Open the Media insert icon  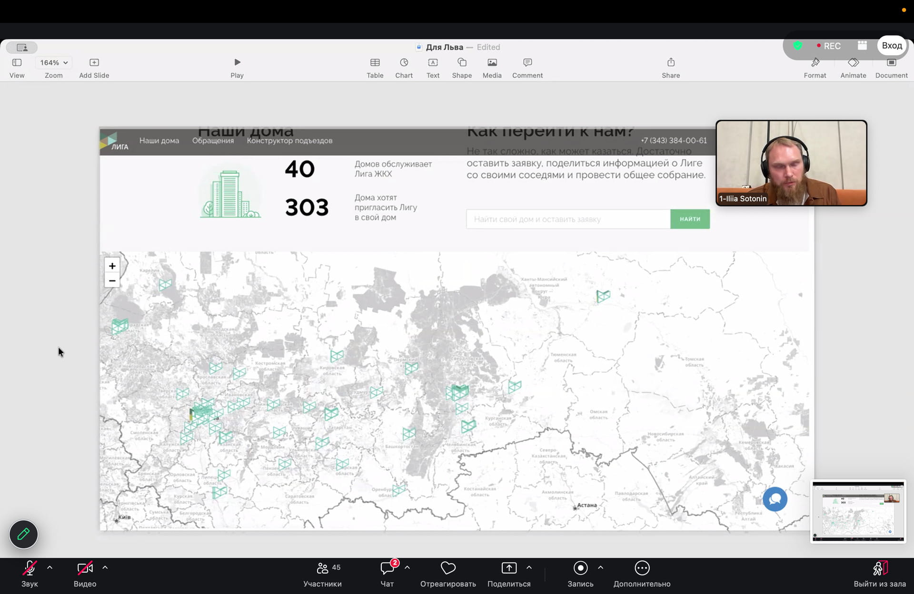pyautogui.click(x=492, y=63)
